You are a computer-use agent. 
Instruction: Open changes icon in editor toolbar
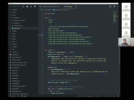tap(110, 6)
